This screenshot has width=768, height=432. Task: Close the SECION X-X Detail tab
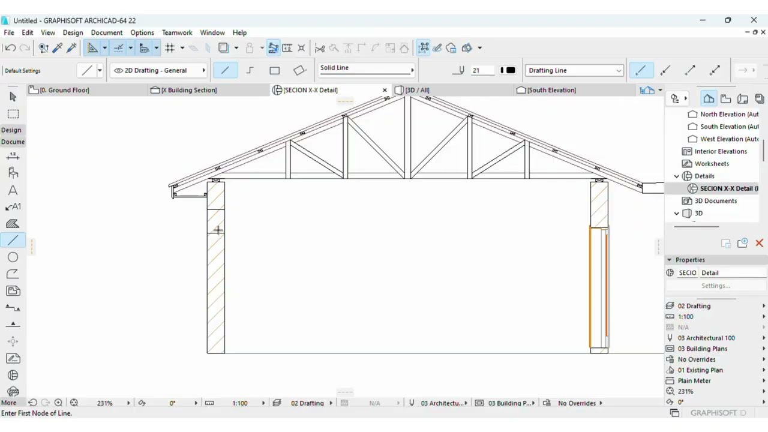point(385,90)
